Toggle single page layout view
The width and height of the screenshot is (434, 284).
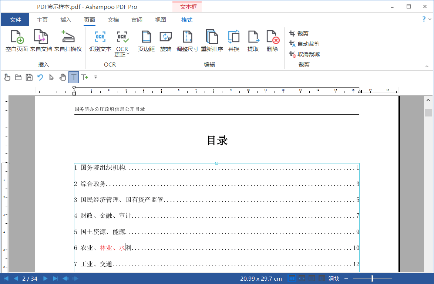coord(312,278)
